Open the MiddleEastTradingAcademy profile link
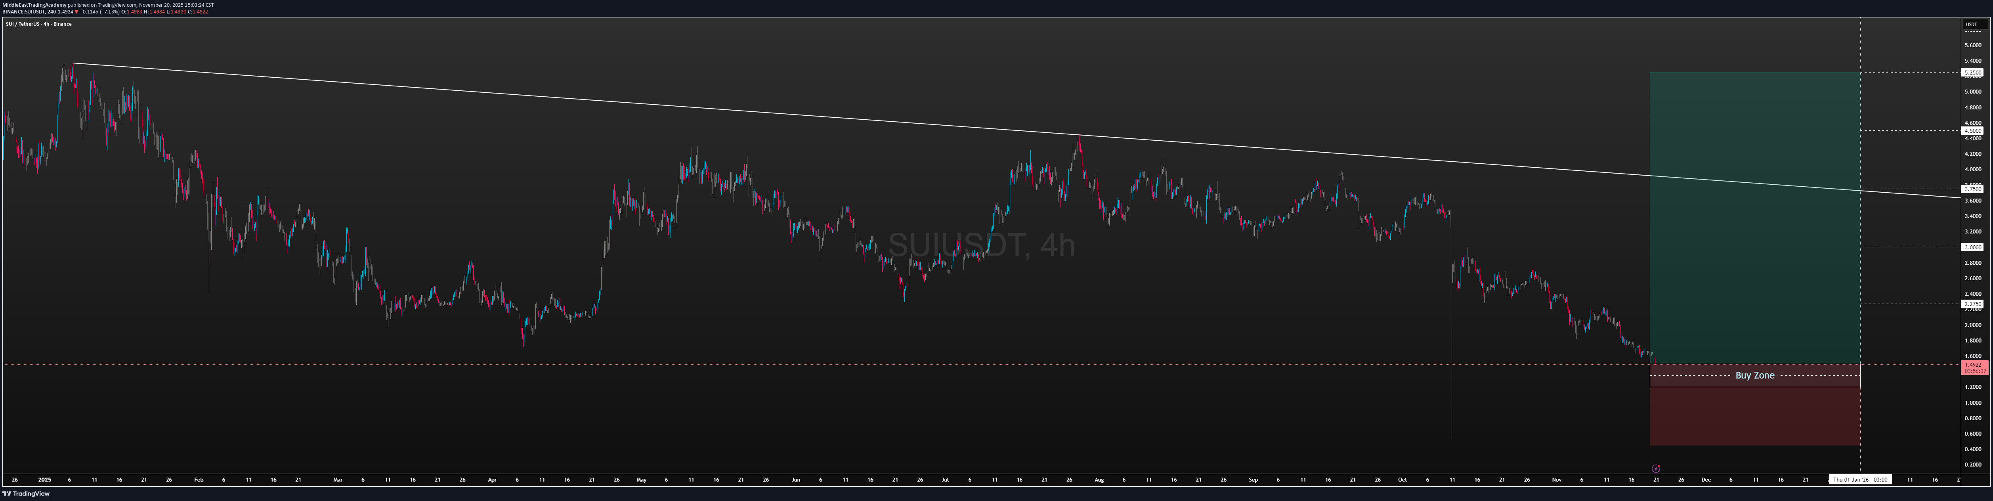 pyautogui.click(x=35, y=5)
